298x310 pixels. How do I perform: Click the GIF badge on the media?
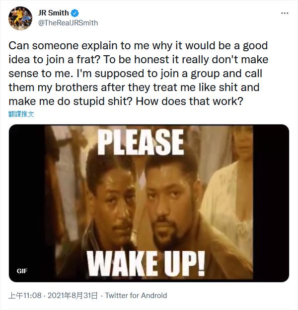coord(22,271)
